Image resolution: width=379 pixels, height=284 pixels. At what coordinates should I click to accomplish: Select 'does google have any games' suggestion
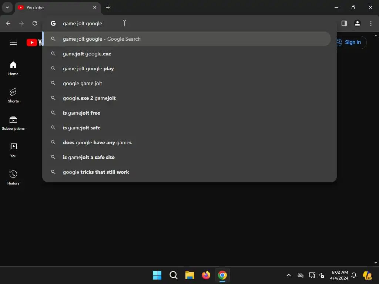(x=187, y=142)
